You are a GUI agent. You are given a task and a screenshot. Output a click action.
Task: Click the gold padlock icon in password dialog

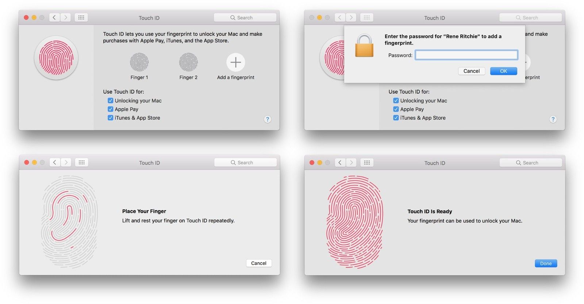click(364, 46)
